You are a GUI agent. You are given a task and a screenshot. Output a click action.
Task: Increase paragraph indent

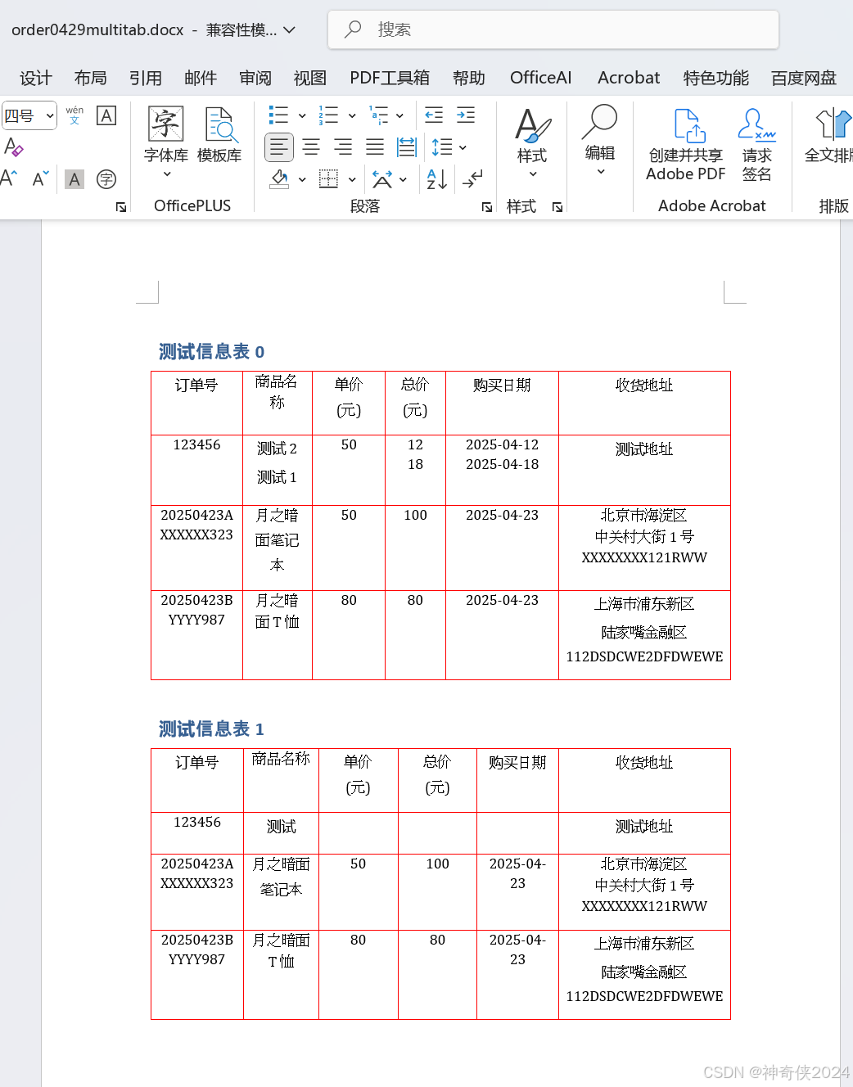(466, 115)
